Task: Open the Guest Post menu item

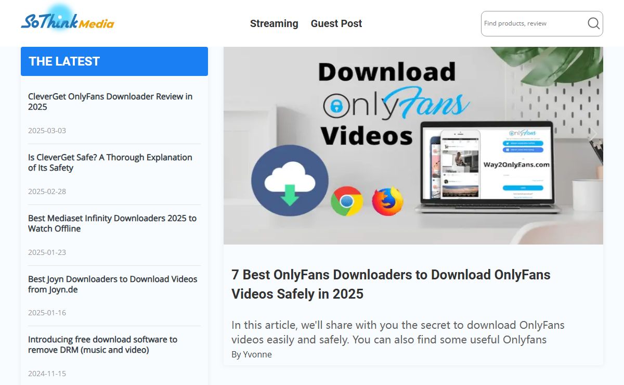Action: click(336, 23)
